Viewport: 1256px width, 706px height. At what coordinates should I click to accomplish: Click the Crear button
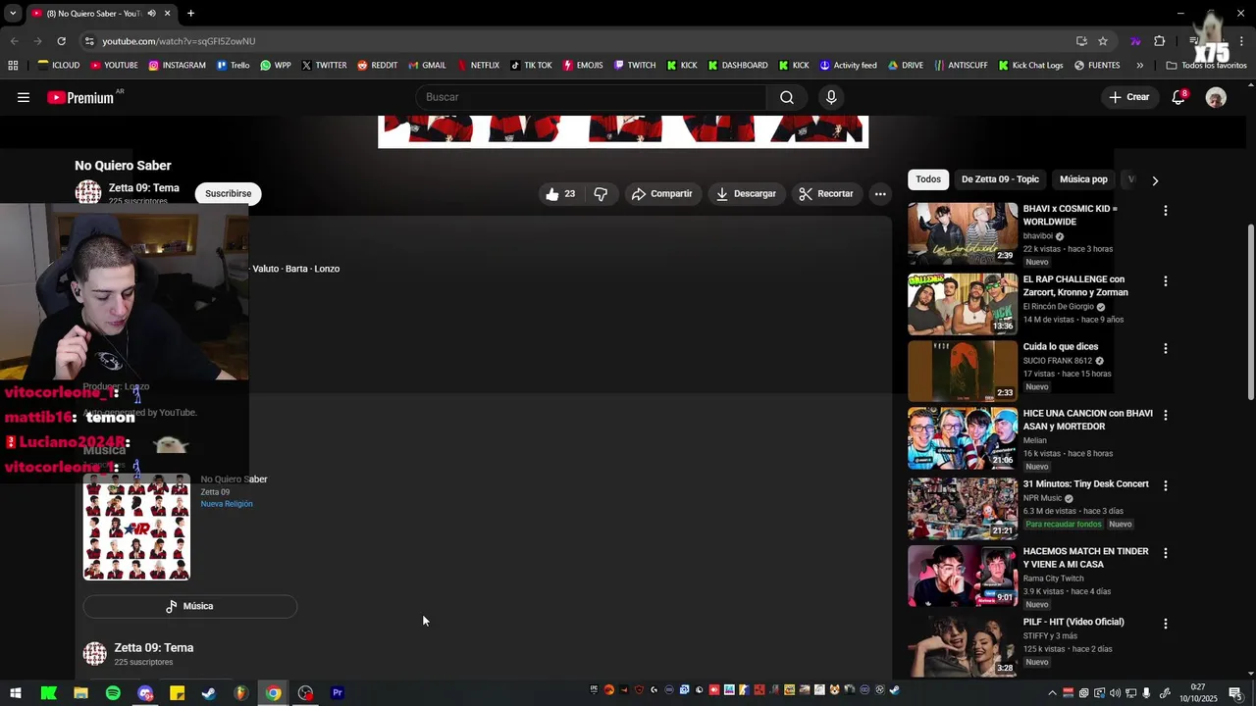[x=1129, y=97]
